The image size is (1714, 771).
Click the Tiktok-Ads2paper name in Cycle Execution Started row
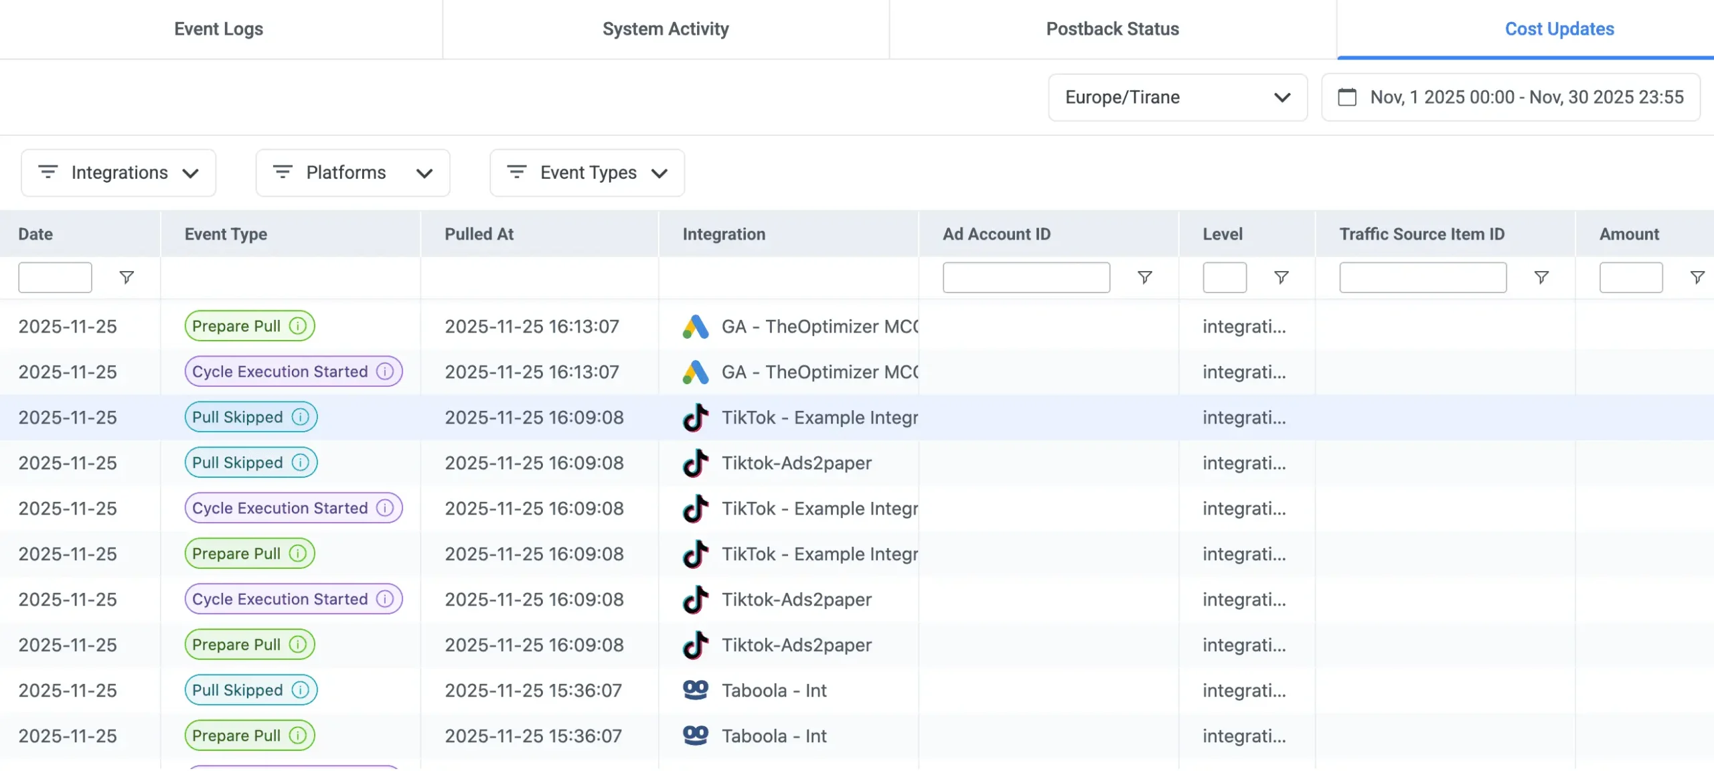(797, 600)
